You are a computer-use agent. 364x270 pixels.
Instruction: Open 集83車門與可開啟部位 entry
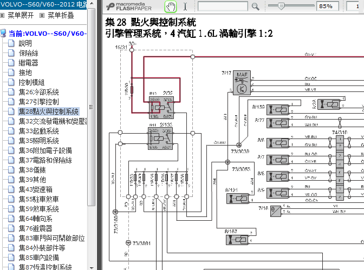coord(51,238)
